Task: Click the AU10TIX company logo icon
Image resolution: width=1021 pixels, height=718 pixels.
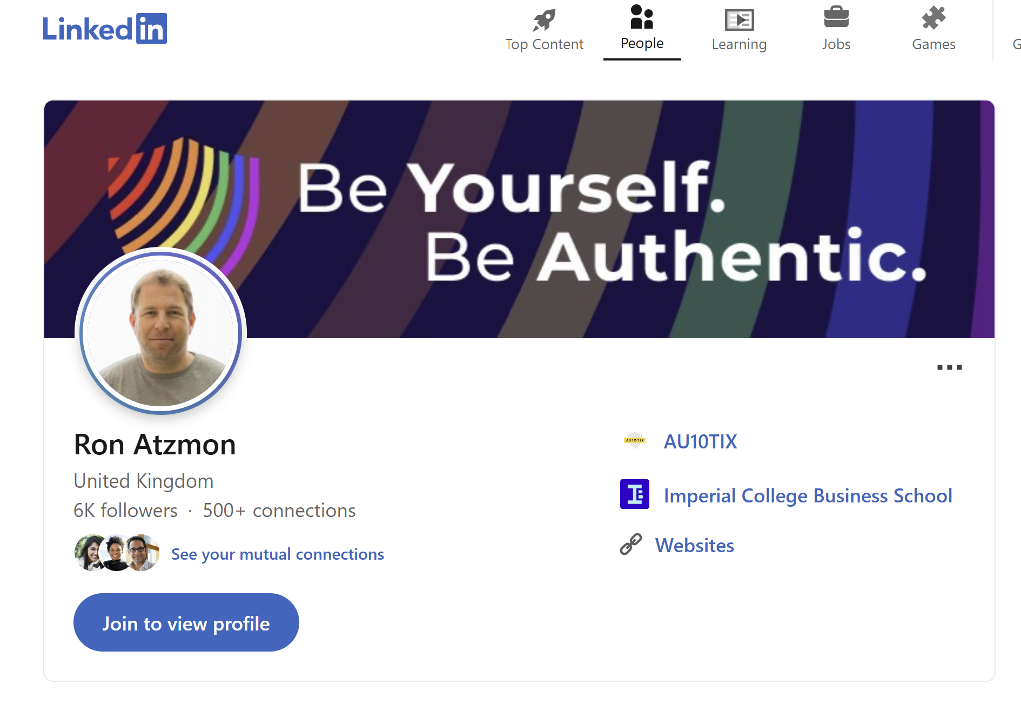Action: coord(635,441)
